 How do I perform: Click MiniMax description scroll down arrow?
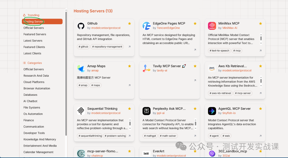tap(261, 43)
